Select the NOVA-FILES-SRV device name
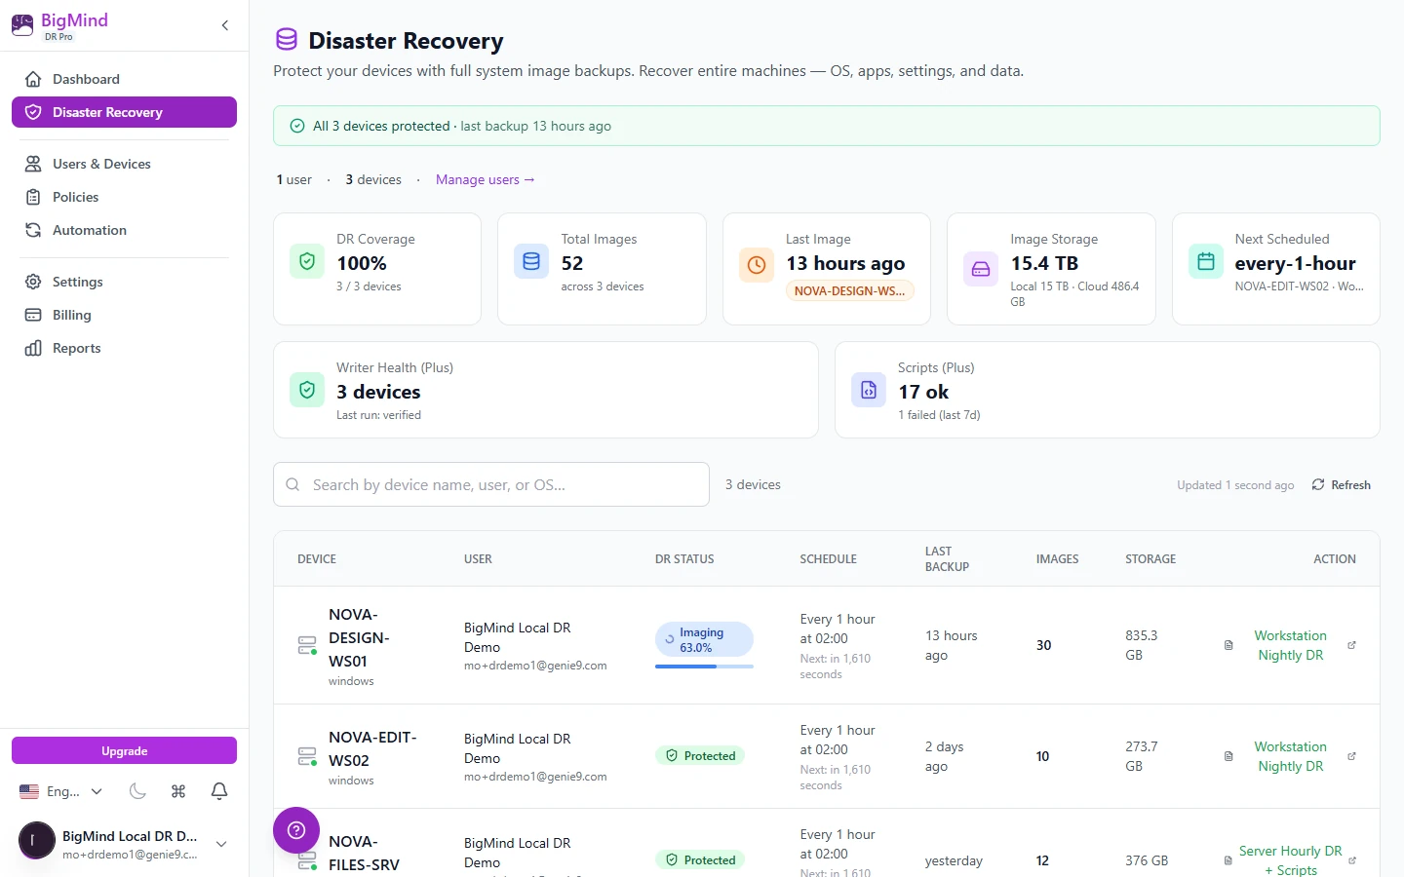 [x=364, y=853]
